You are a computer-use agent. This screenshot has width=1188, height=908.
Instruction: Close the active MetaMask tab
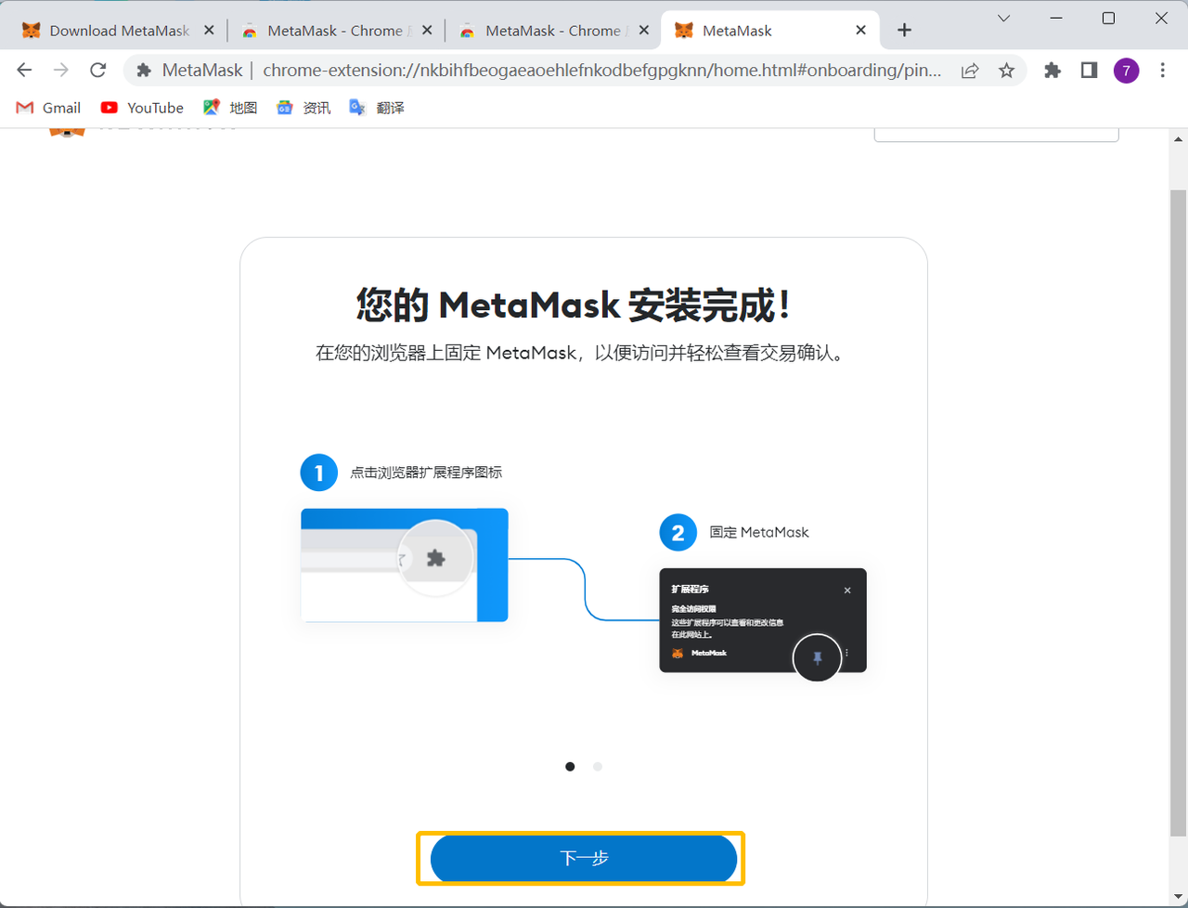coord(861,31)
